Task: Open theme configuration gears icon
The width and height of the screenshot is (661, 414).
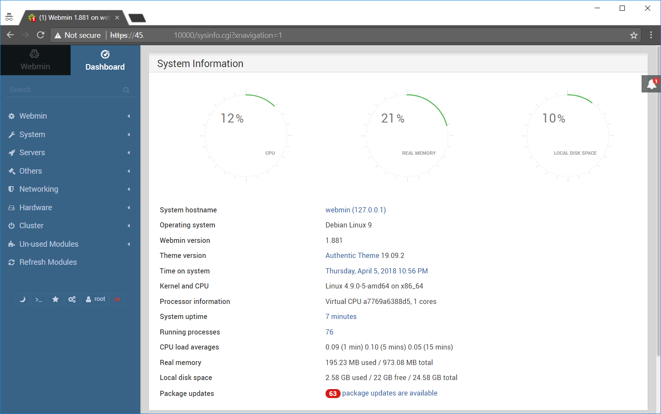Action: tap(72, 299)
